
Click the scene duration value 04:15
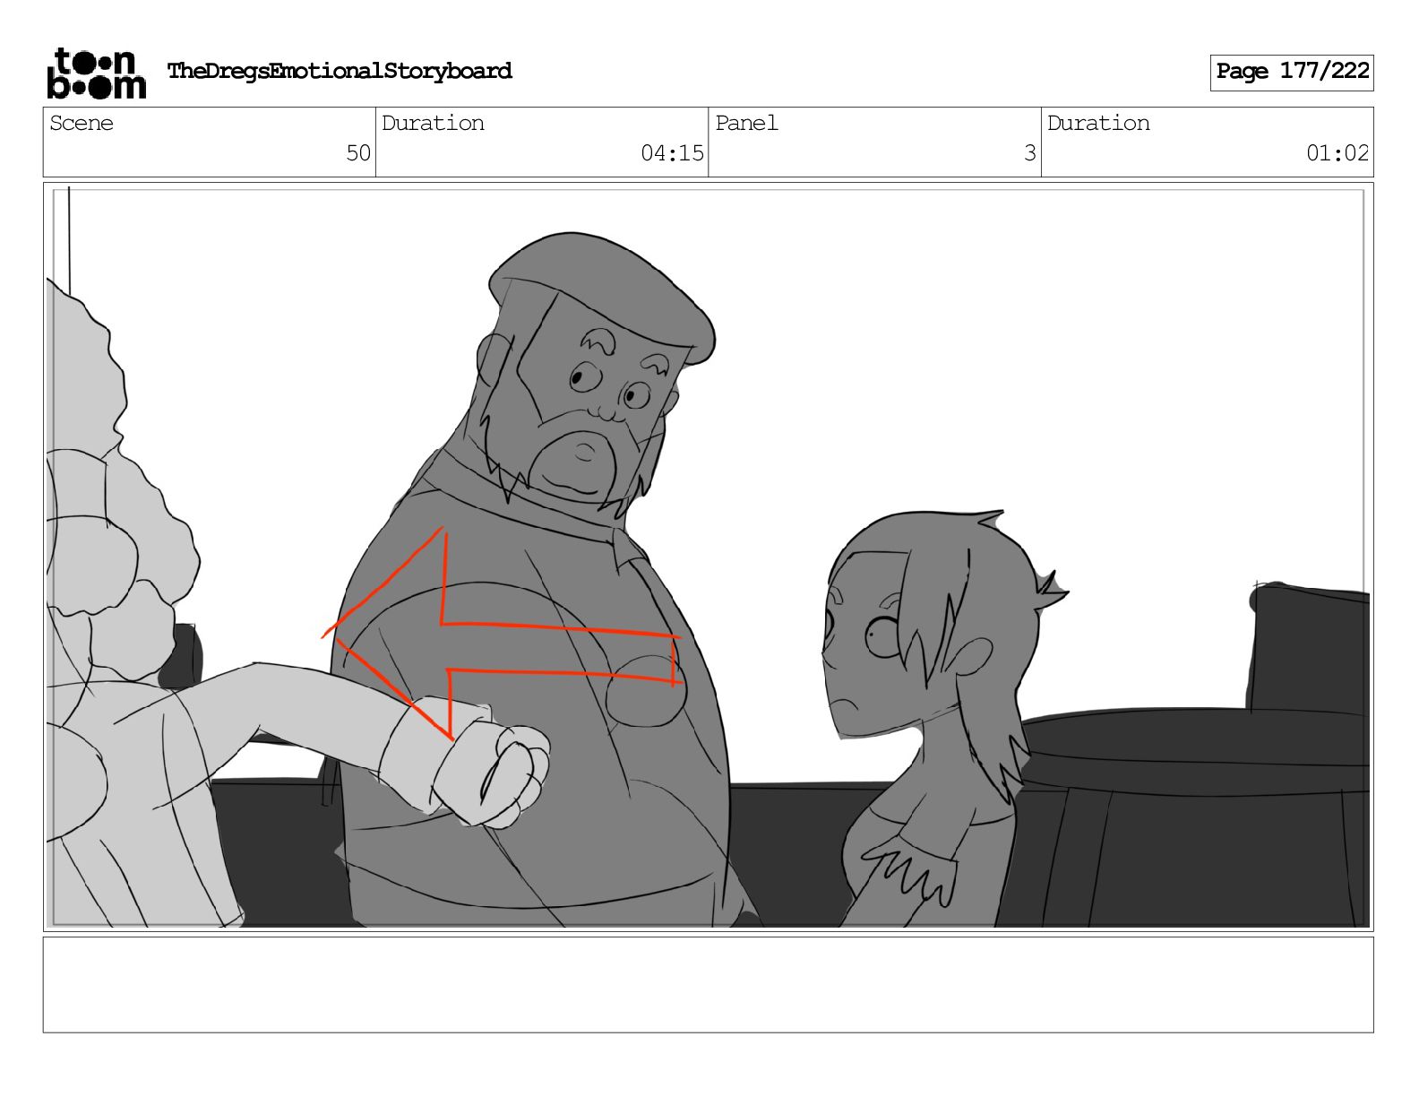tap(672, 153)
